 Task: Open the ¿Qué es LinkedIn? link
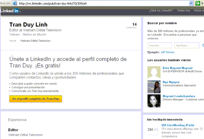[161, 10]
